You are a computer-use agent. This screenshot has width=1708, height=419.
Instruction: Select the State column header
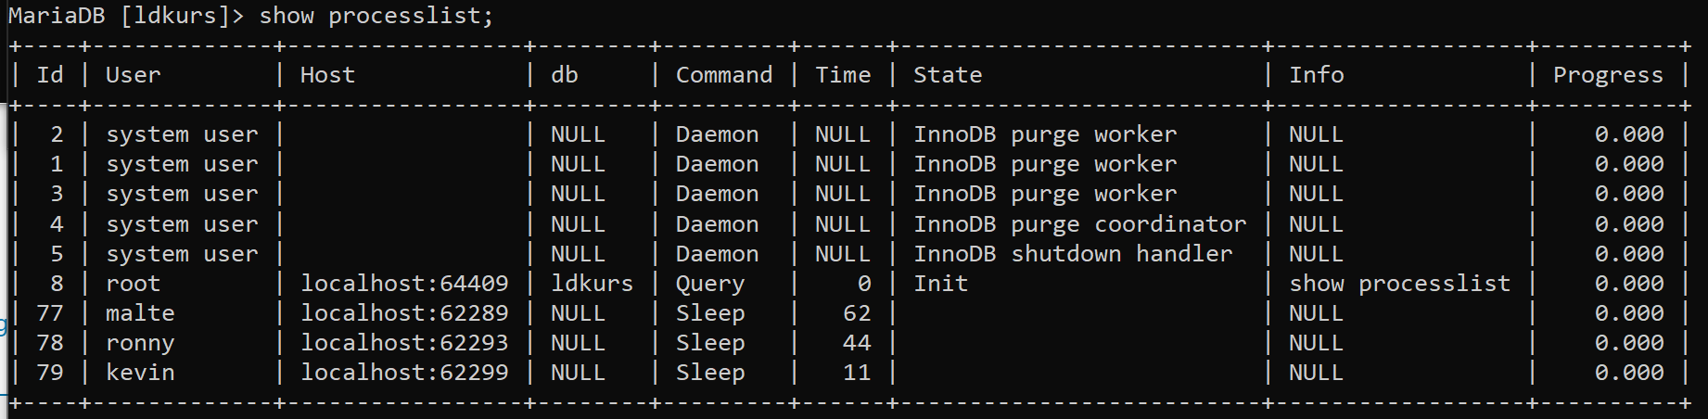pyautogui.click(x=947, y=75)
